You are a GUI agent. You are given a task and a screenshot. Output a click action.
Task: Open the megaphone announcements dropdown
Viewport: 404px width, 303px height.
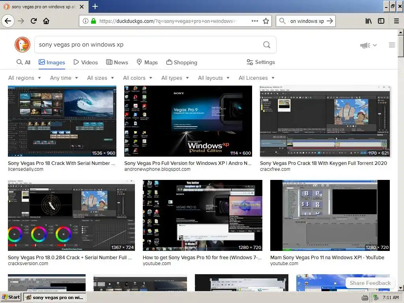(368, 45)
